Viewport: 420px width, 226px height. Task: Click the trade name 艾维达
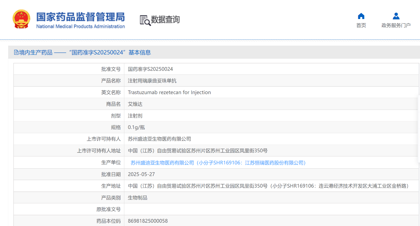(x=135, y=104)
